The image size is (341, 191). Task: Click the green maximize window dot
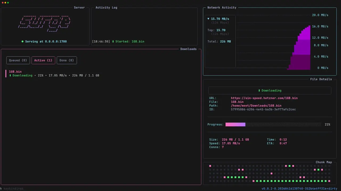pos(8,3)
